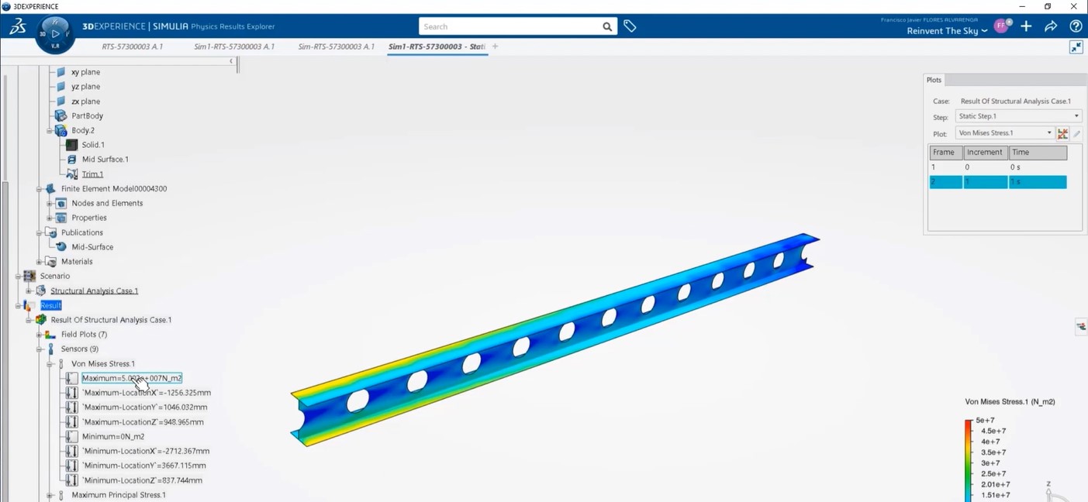Open the Help icon in the top bar
This screenshot has height=502, width=1088.
tap(1076, 26)
